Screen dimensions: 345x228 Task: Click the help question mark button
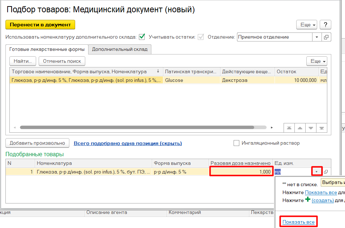[x=325, y=25]
